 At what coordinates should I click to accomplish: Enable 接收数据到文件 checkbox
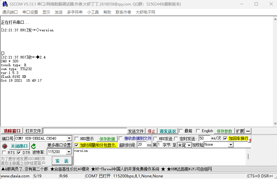coord(121,139)
